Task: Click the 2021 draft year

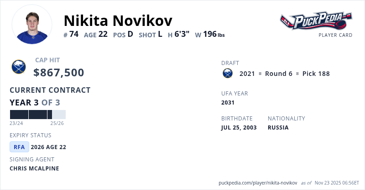Action: (247, 74)
